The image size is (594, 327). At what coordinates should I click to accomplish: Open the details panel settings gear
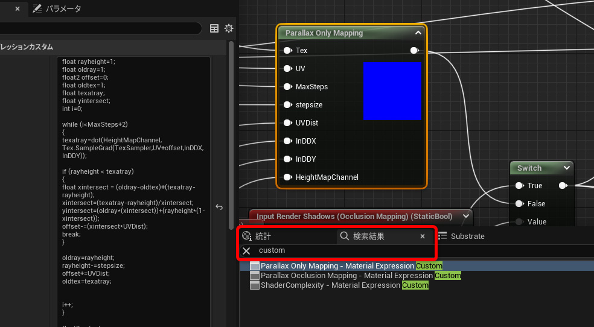pyautogui.click(x=229, y=28)
